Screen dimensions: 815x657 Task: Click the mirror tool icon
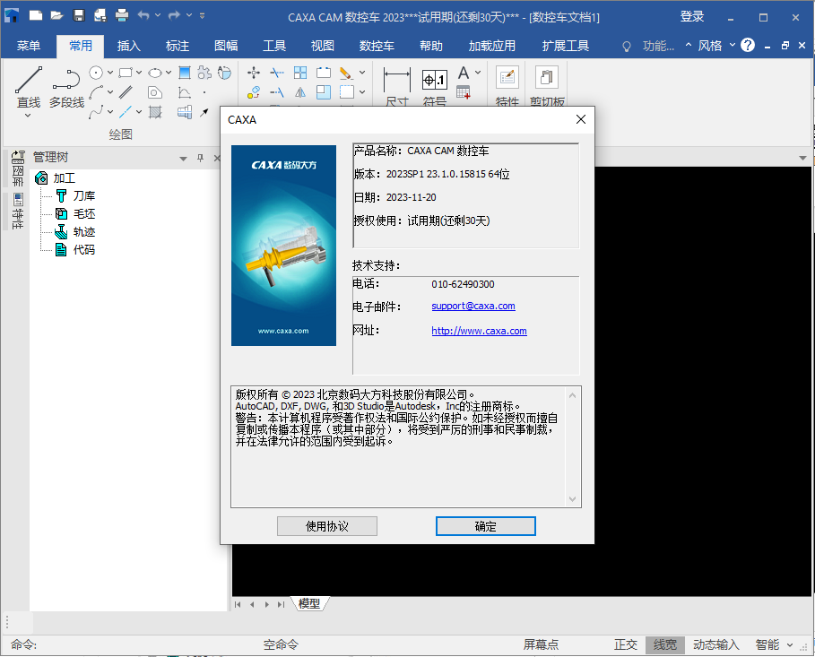(x=300, y=92)
